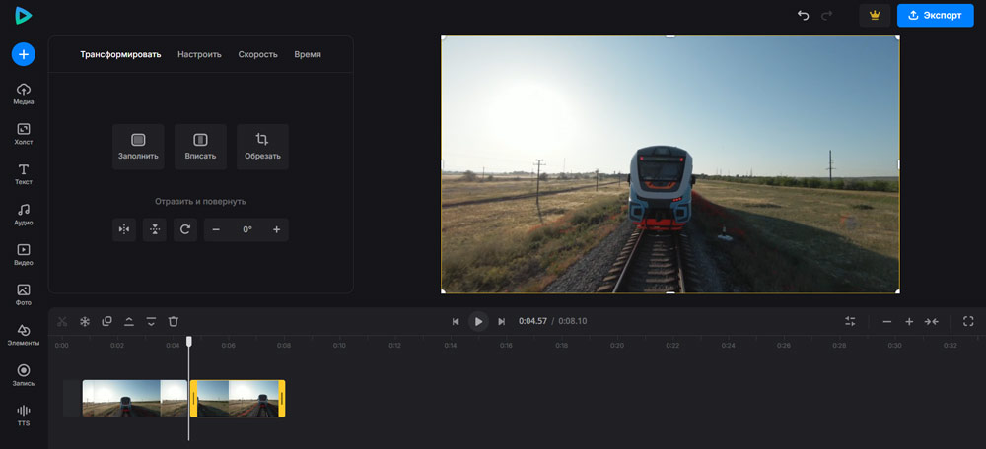Open the Настроить tab
The image size is (986, 449).
click(x=199, y=54)
